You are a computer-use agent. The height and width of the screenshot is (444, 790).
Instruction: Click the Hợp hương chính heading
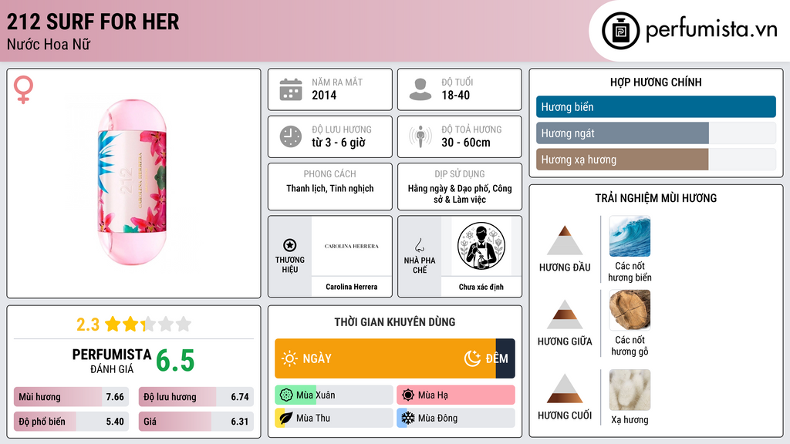[656, 82]
